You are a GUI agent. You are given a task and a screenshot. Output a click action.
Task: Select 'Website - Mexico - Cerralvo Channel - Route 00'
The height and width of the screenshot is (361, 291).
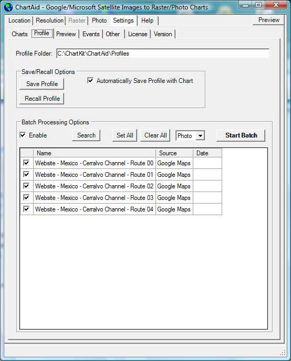point(94,163)
